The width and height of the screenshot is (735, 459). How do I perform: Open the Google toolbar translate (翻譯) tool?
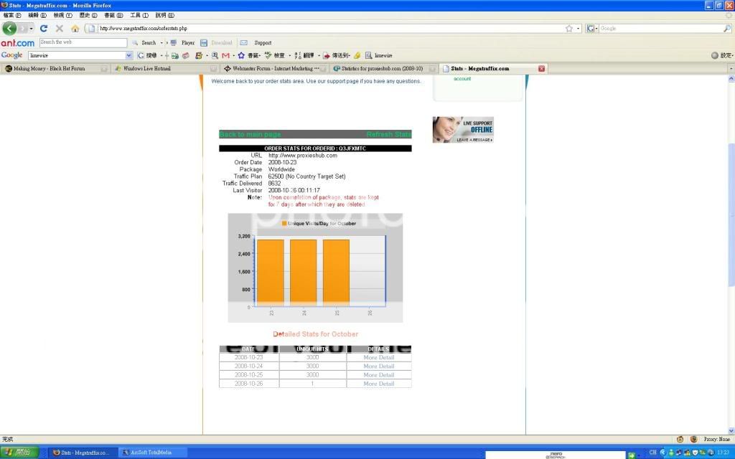tap(304, 55)
